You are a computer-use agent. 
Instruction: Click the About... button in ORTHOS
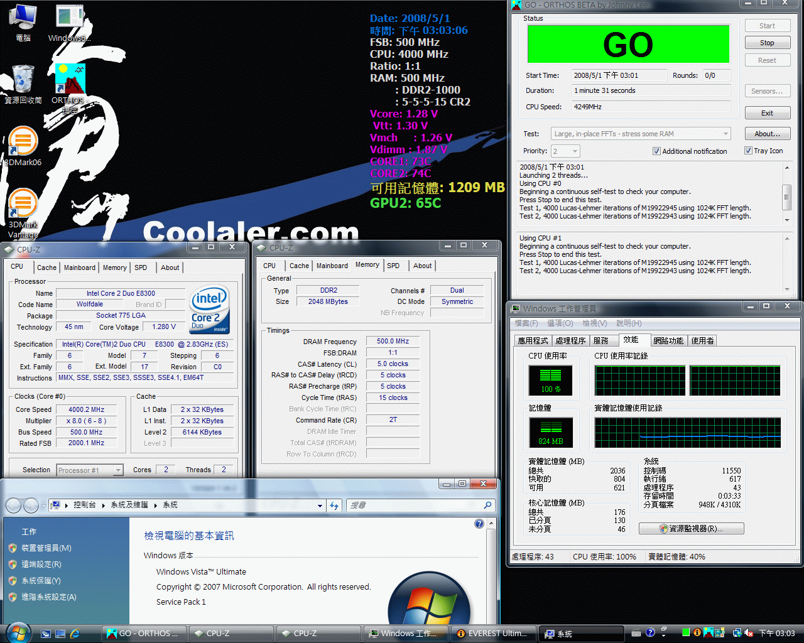pos(767,134)
